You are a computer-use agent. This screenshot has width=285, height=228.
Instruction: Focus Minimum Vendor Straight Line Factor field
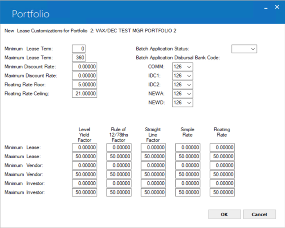click(153, 165)
